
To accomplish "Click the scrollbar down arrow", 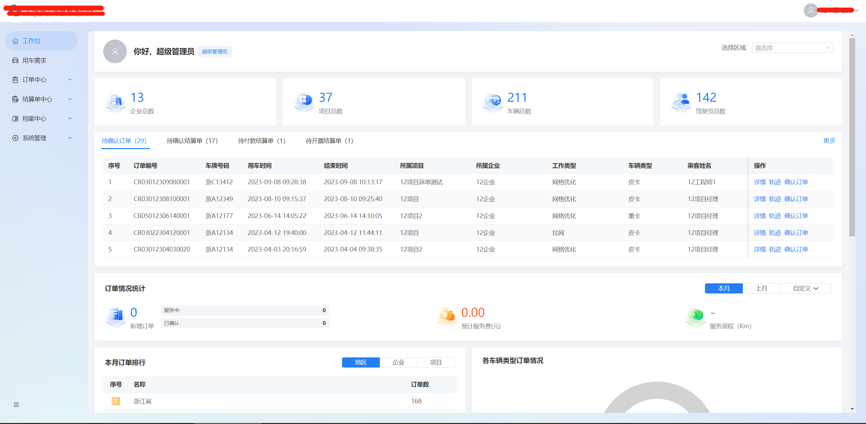I will [x=852, y=409].
